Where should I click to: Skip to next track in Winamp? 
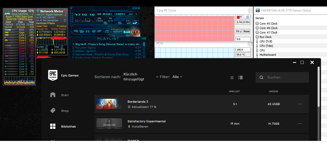[100, 31]
